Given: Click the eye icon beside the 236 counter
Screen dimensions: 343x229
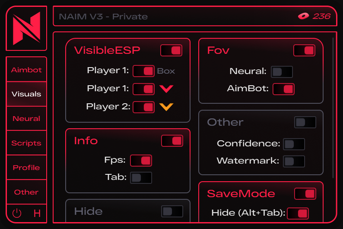Looking at the screenshot, I should click(303, 16).
